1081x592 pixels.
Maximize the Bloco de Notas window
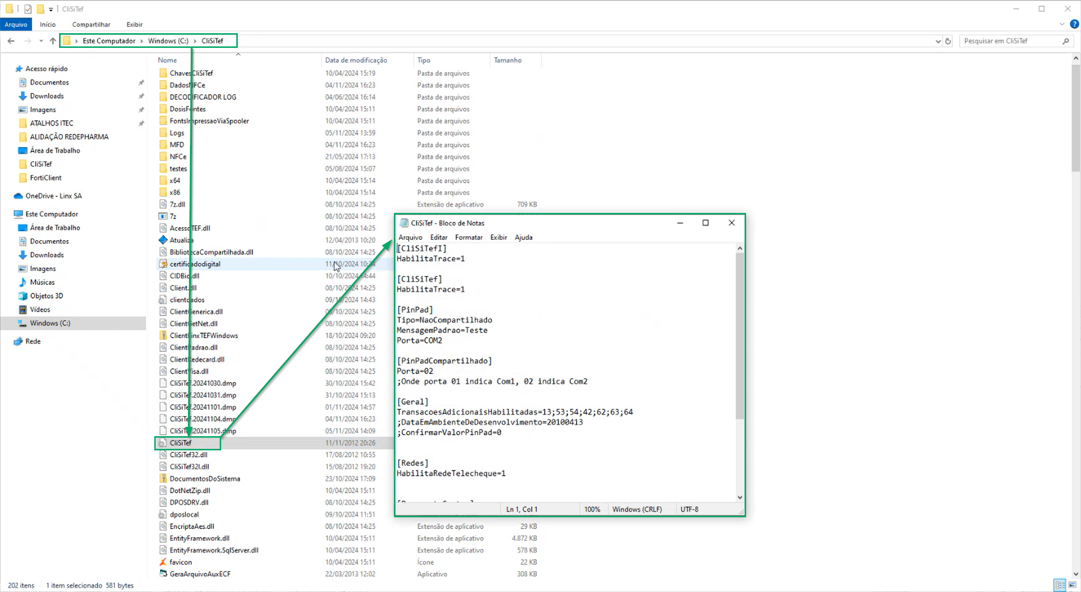706,223
